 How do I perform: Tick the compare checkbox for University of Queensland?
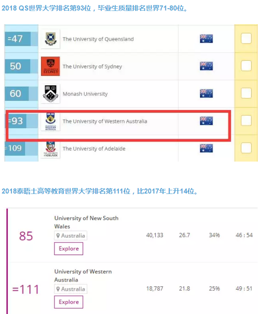click(246, 38)
